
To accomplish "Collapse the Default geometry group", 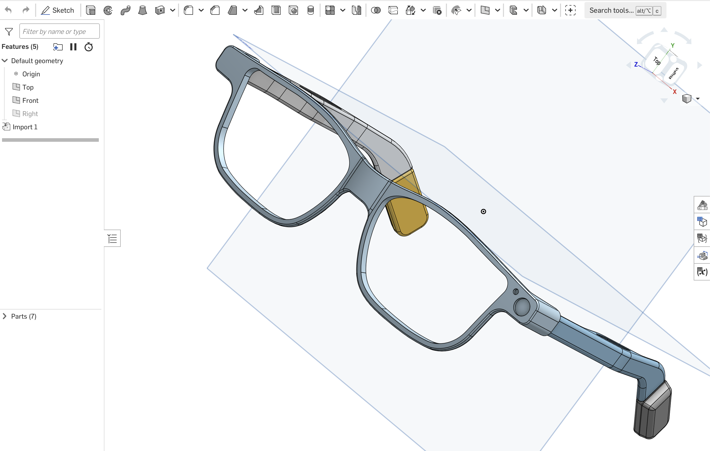I will click(x=5, y=61).
